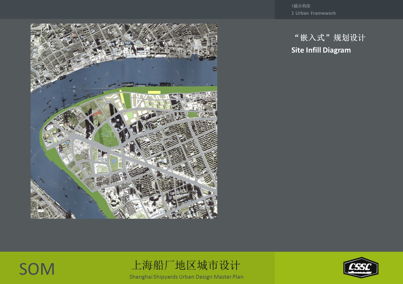Select the '1 Urban Framework' header text
The width and height of the screenshot is (403, 284).
313,13
